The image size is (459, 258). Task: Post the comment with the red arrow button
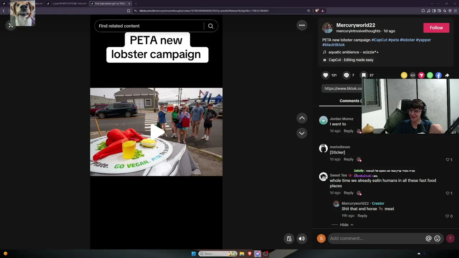pos(450,238)
